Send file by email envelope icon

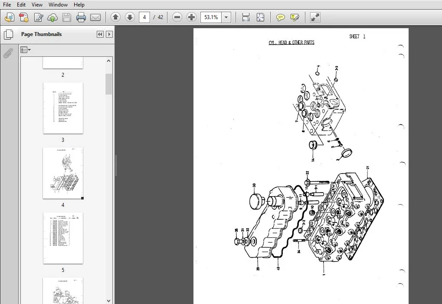95,17
